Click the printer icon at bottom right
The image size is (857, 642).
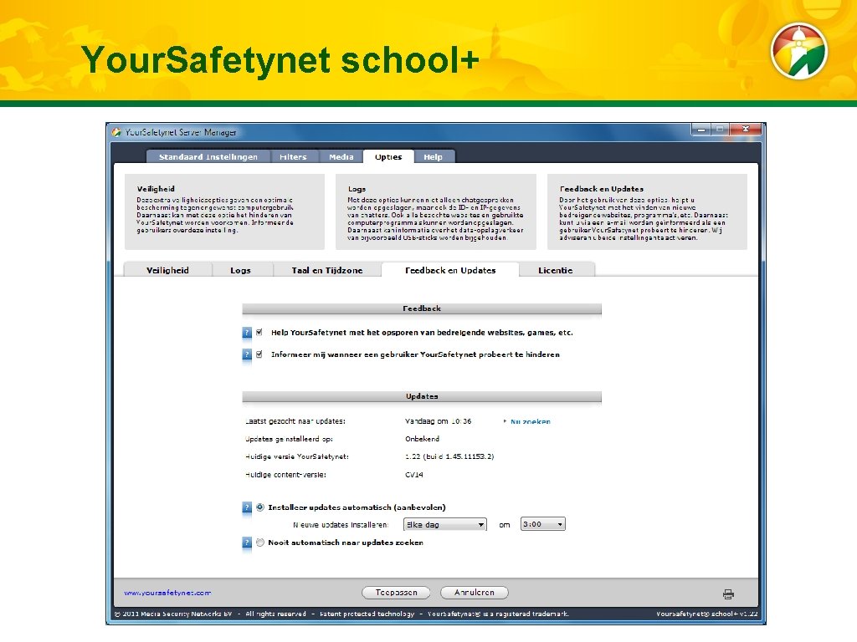728,594
